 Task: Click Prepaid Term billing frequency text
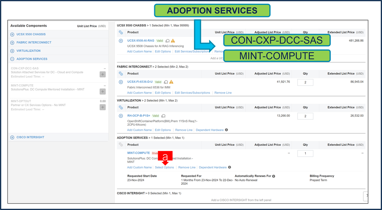[318, 180]
